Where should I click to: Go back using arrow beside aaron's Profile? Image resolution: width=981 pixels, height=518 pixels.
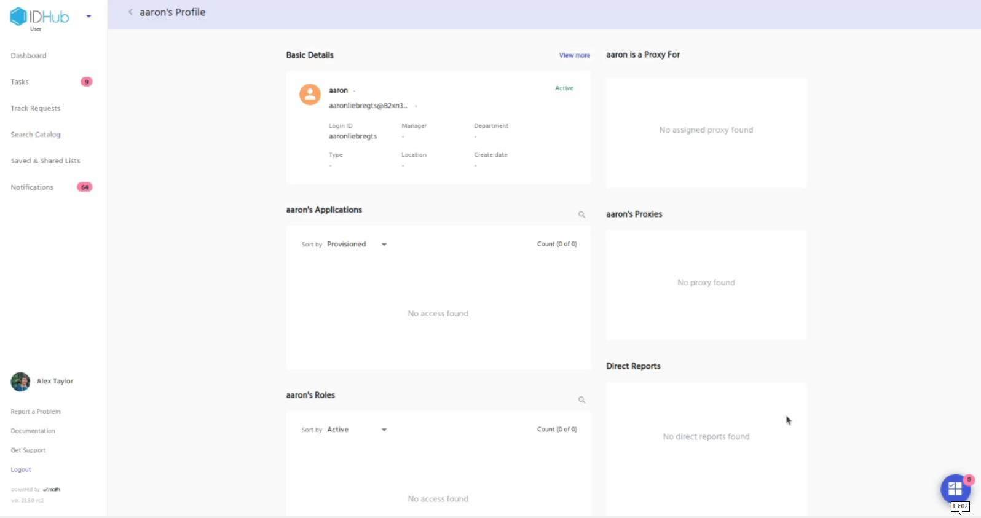point(130,12)
